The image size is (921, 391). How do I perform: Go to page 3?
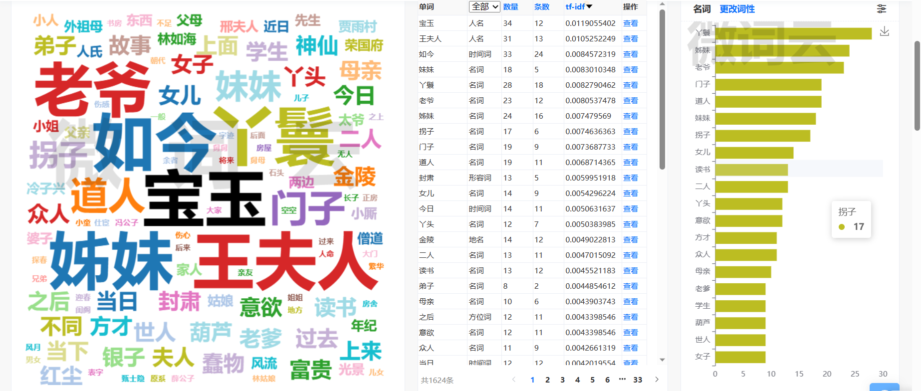[x=562, y=380]
